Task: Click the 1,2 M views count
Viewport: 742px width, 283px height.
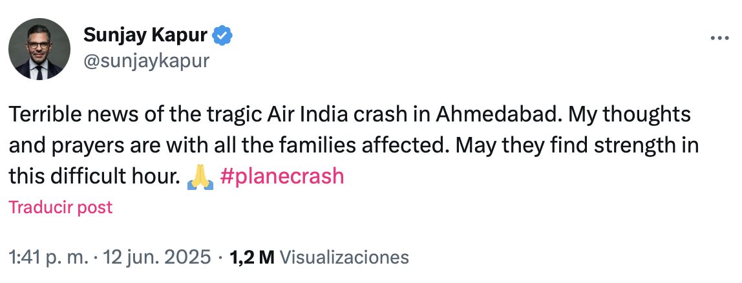Action: pyautogui.click(x=252, y=257)
